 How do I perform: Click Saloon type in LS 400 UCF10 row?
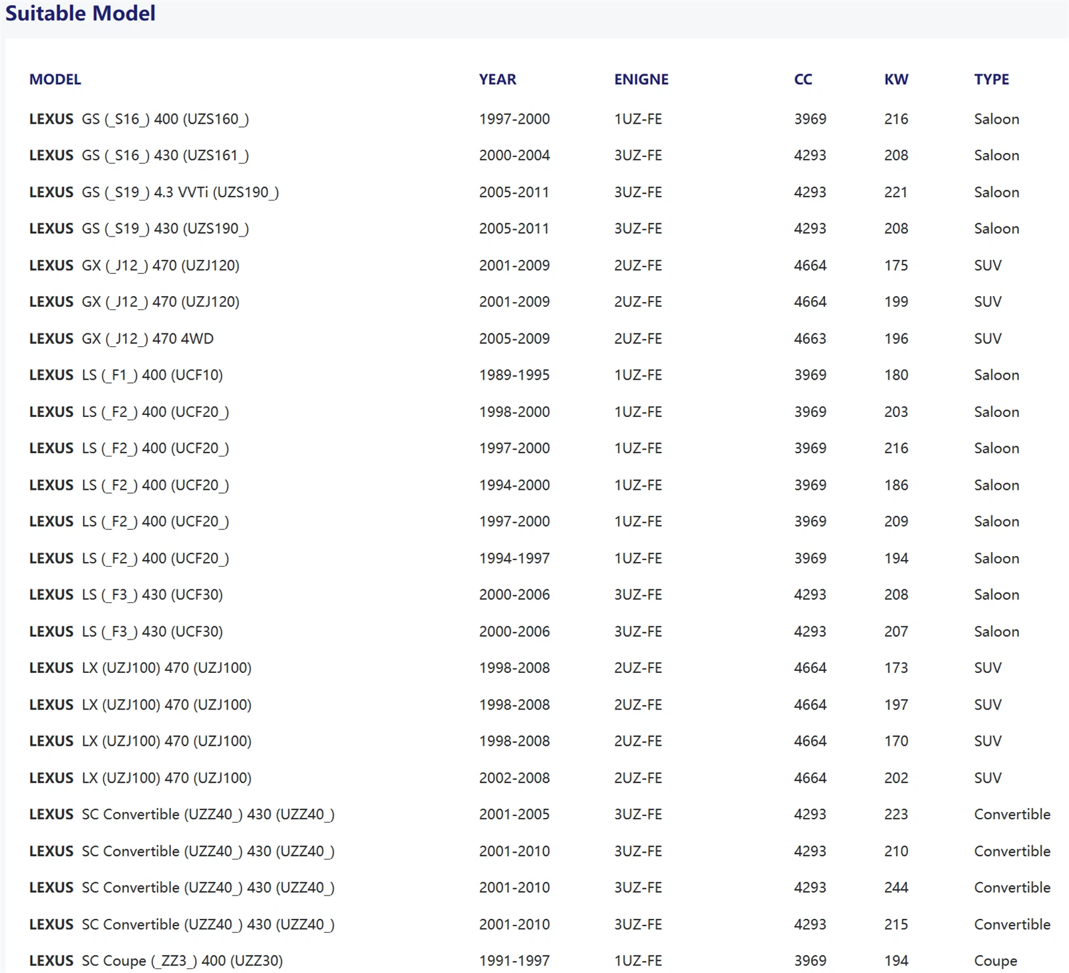[996, 375]
